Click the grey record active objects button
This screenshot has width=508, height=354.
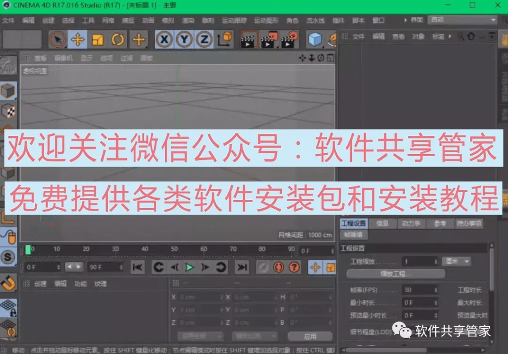pos(263,267)
